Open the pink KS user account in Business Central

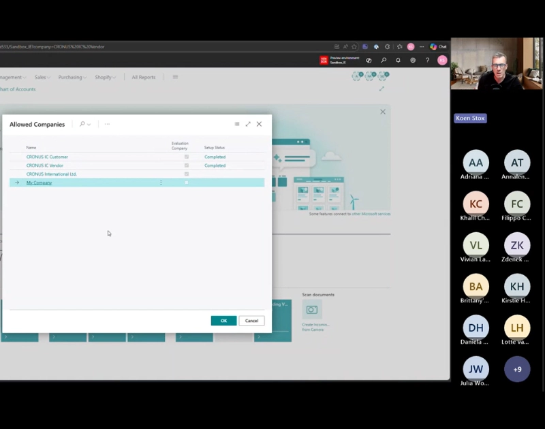tap(442, 60)
